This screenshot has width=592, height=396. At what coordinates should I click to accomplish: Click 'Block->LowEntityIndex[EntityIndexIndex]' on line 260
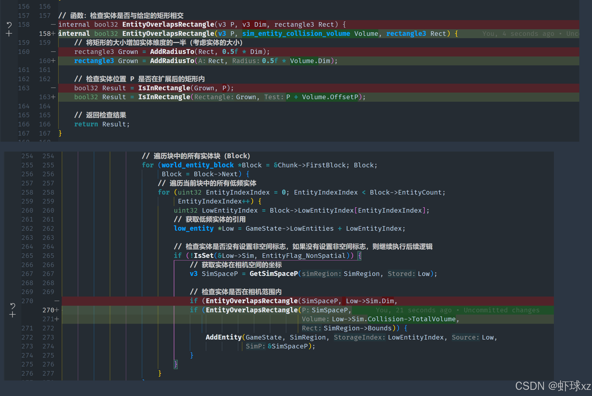[348, 210]
